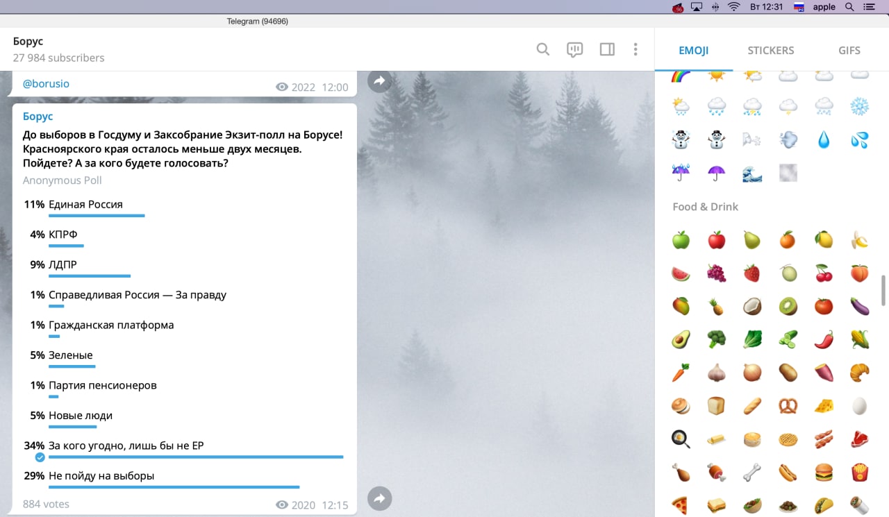
Task: Select poll option Единая Россия
Action: coord(184,207)
